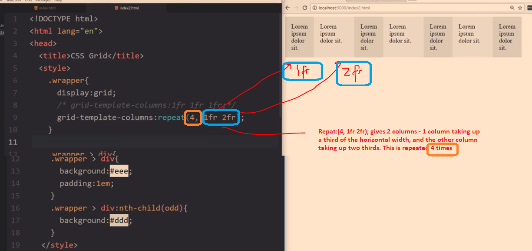
Task: Click the extension icon right of the bookmark star
Action: (x=529, y=8)
